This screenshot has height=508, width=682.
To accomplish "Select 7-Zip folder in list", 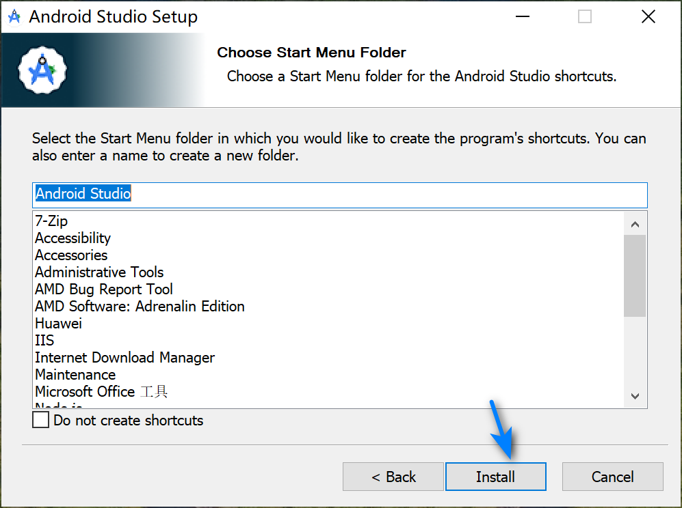I will click(51, 221).
